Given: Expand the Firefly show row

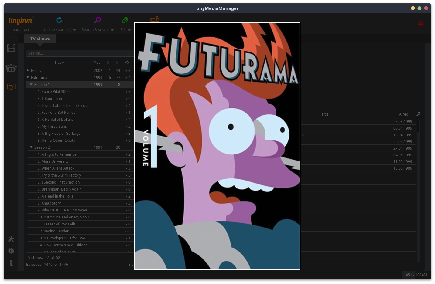Looking at the screenshot, I should [x=28, y=70].
